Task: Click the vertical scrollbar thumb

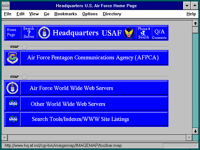Action: 195,30
